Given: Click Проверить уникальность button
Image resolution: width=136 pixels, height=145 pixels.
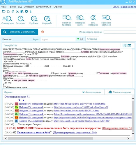Looking at the screenshot, I should click(x=20, y=32).
